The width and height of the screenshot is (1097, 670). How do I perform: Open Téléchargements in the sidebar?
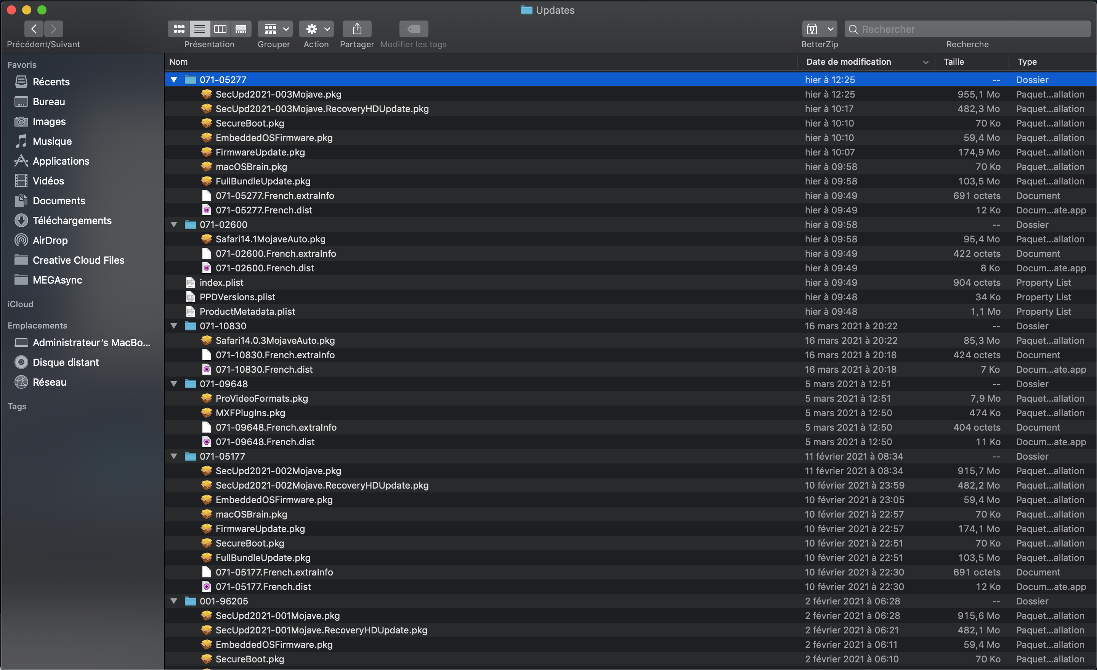click(72, 220)
